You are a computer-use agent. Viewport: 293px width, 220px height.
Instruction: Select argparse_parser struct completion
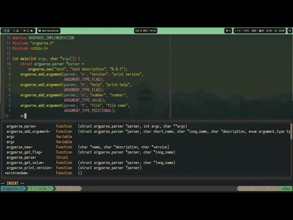22,158
